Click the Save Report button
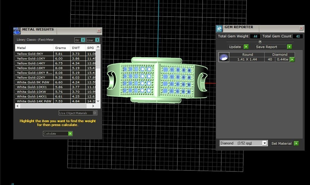The image size is (310, 185). point(274,47)
